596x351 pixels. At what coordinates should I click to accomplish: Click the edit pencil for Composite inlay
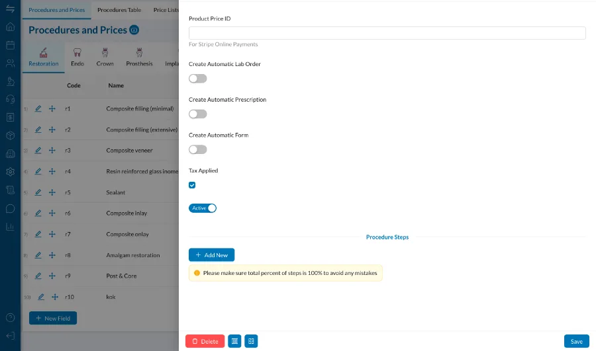38,214
